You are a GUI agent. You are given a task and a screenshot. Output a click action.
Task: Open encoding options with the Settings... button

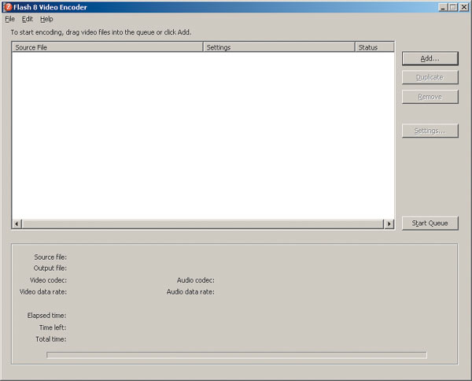point(430,131)
